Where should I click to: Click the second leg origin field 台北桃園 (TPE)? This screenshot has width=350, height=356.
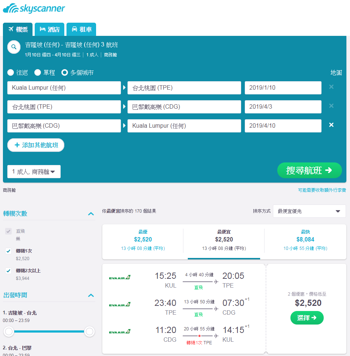(x=64, y=107)
